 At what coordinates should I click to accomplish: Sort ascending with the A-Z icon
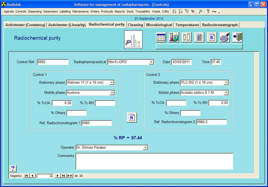point(175,11)
